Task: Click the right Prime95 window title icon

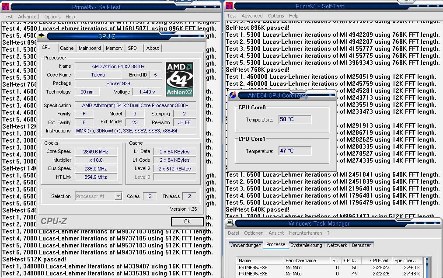Action: [229, 6]
